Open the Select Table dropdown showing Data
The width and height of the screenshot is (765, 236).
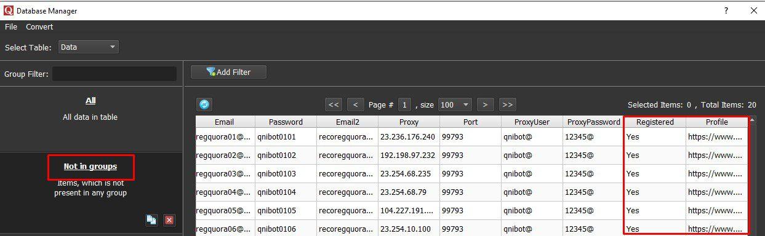tap(88, 47)
